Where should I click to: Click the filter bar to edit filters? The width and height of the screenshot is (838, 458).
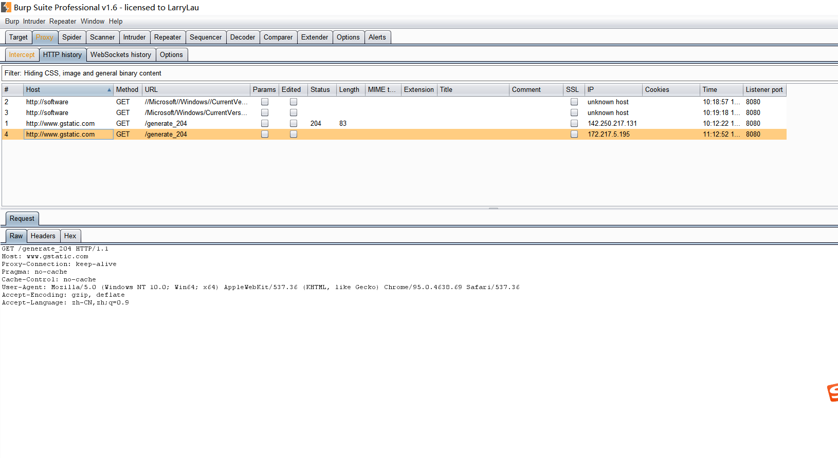(419, 73)
